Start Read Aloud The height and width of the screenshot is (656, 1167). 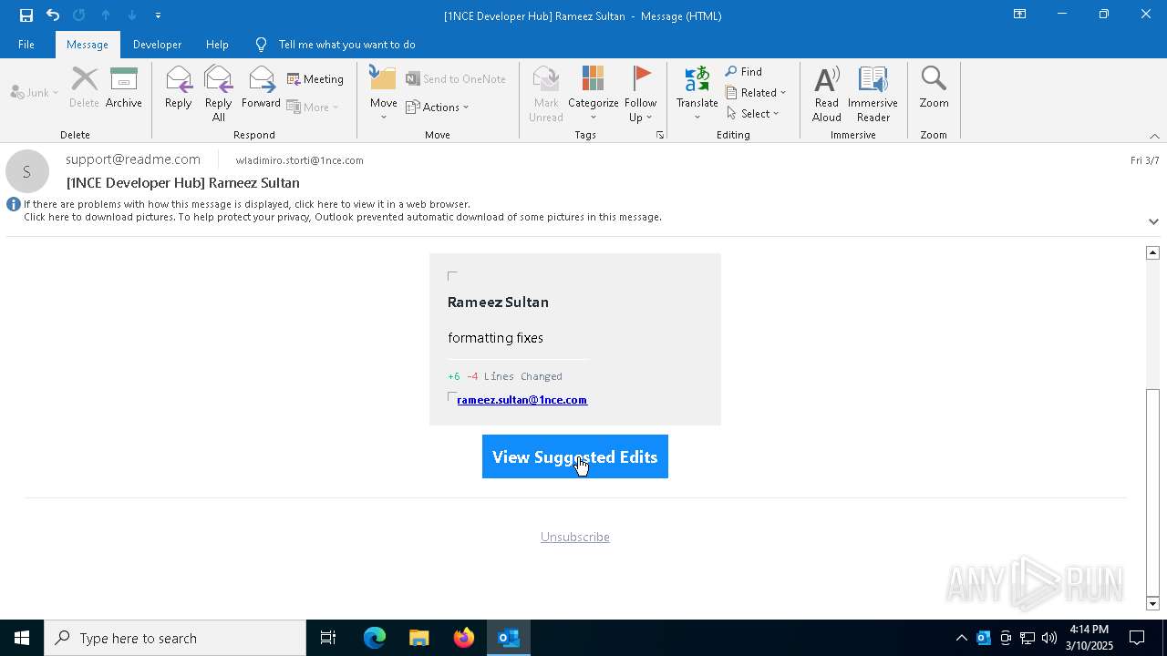click(827, 94)
